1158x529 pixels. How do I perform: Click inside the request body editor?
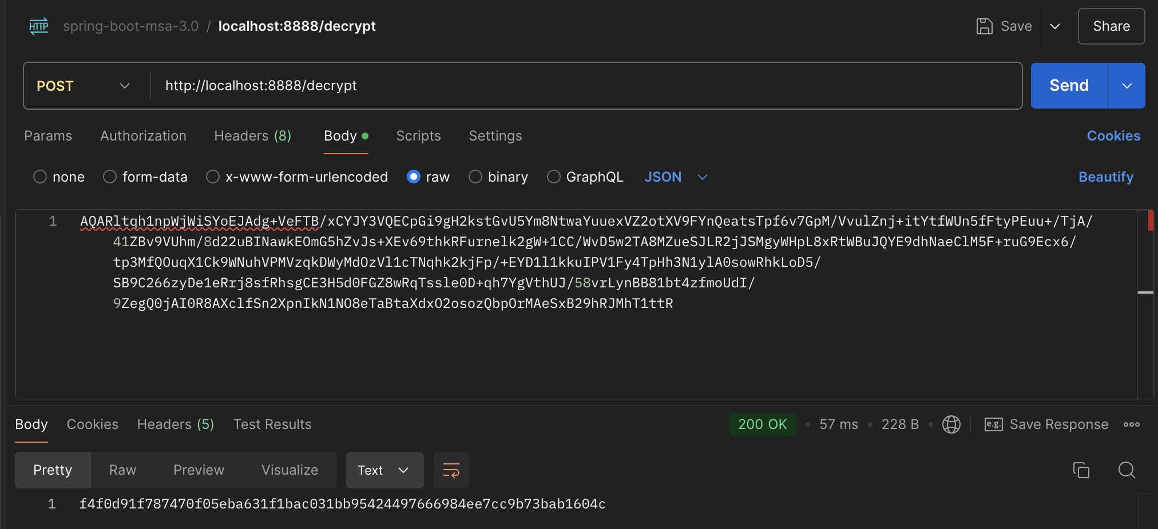pyautogui.click(x=577, y=304)
